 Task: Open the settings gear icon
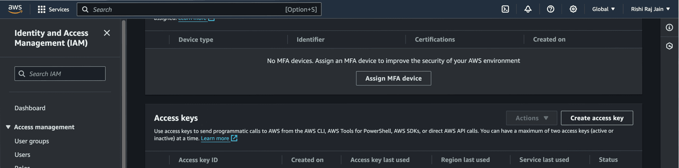[573, 9]
